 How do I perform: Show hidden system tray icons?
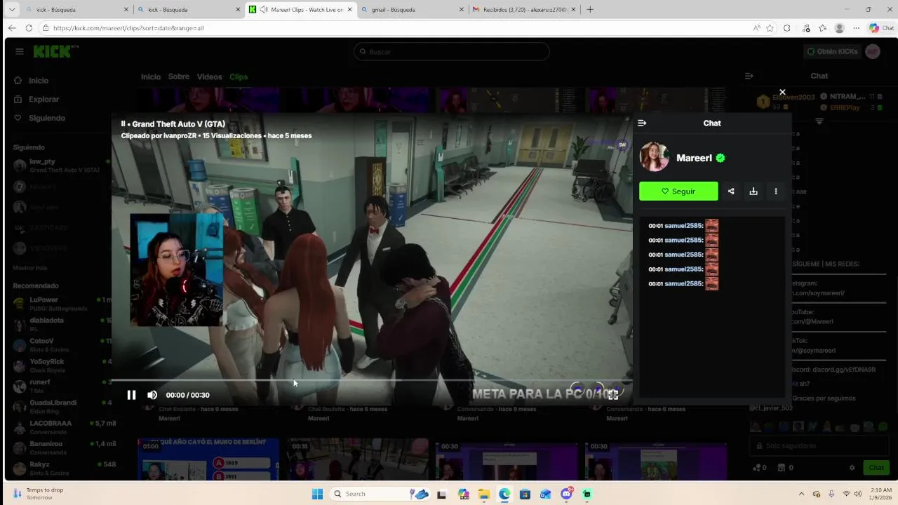[801, 494]
